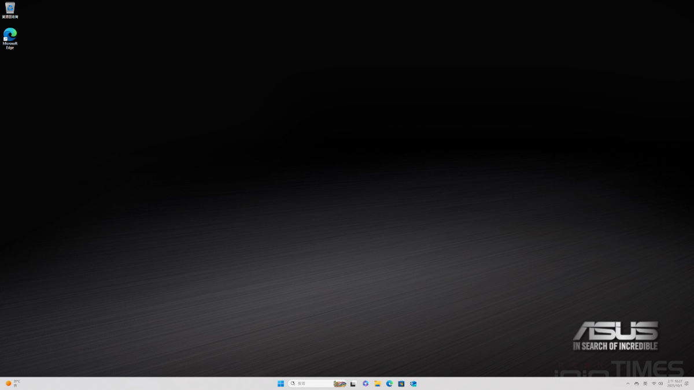
Task: Select the Recycle Bin desktop icon
Action: 10,9
